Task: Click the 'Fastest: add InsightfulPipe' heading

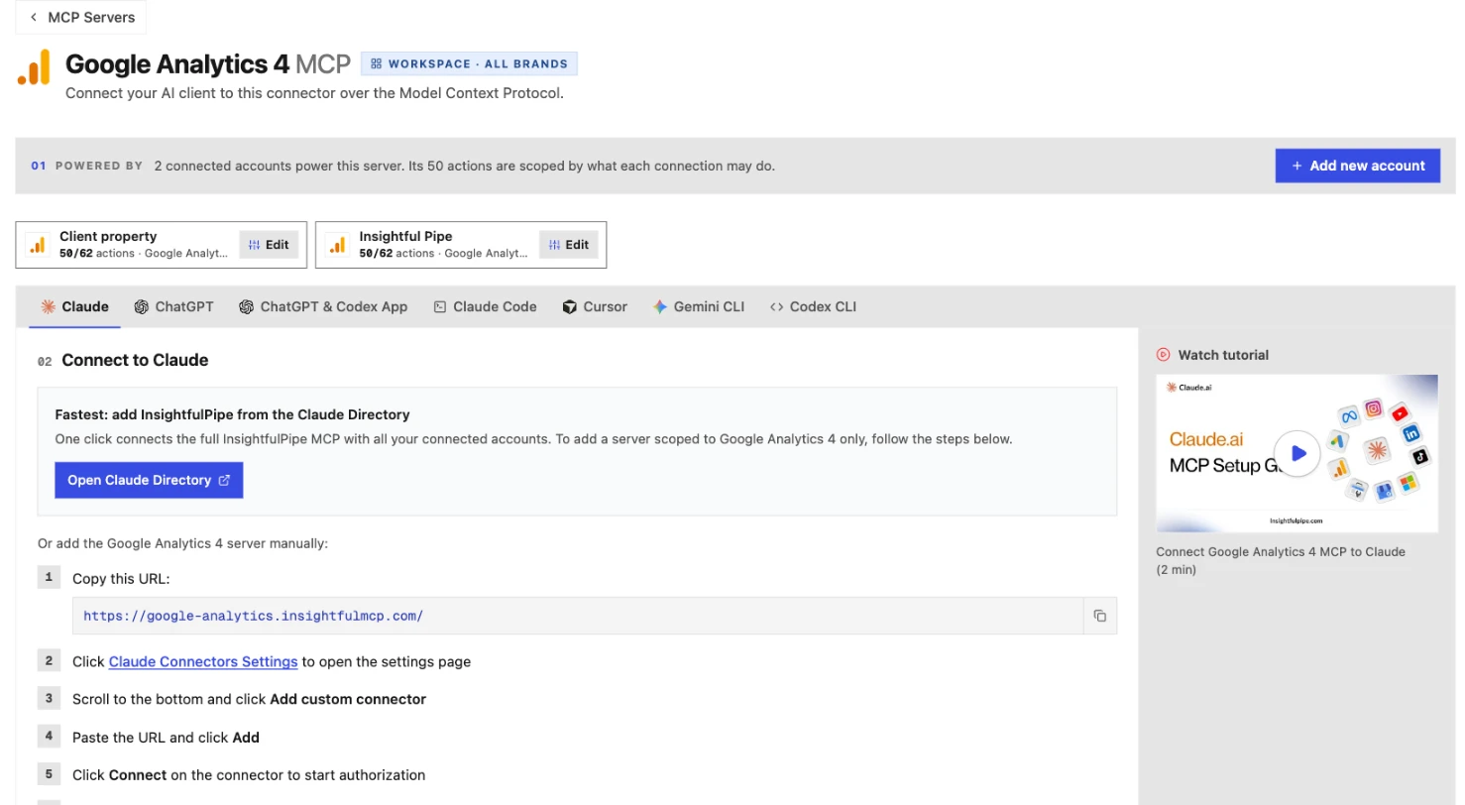Action: (x=232, y=414)
